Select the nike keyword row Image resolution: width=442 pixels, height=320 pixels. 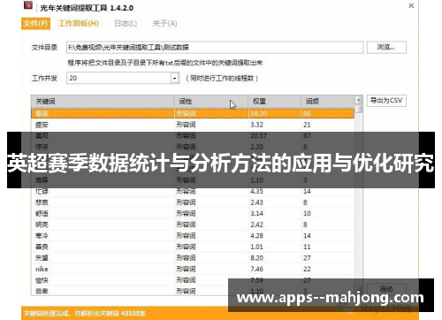tap(193, 269)
